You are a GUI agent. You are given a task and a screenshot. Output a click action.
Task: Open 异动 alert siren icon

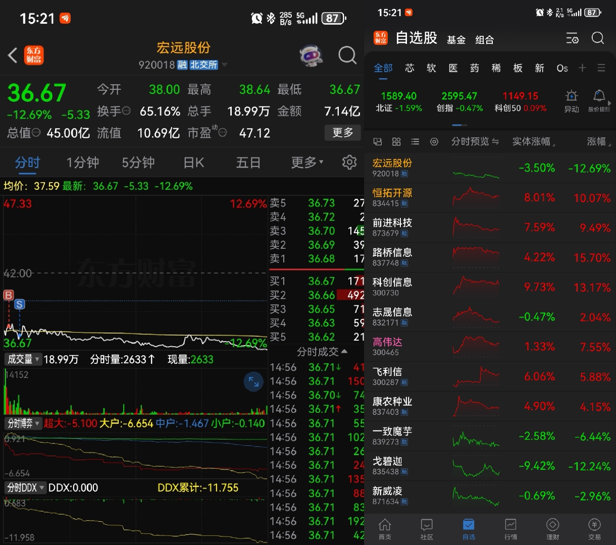[x=572, y=100]
